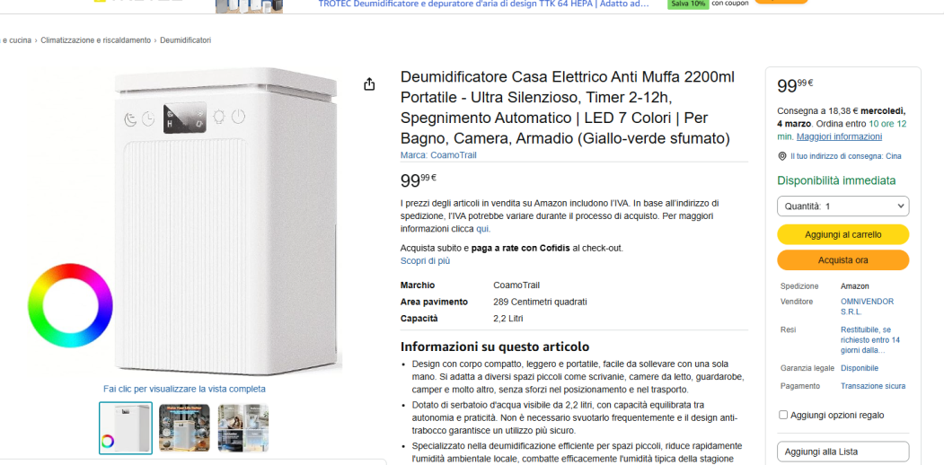Open the OMNIVENDOR S.R.L. seller link
944x465 pixels.
(x=867, y=307)
